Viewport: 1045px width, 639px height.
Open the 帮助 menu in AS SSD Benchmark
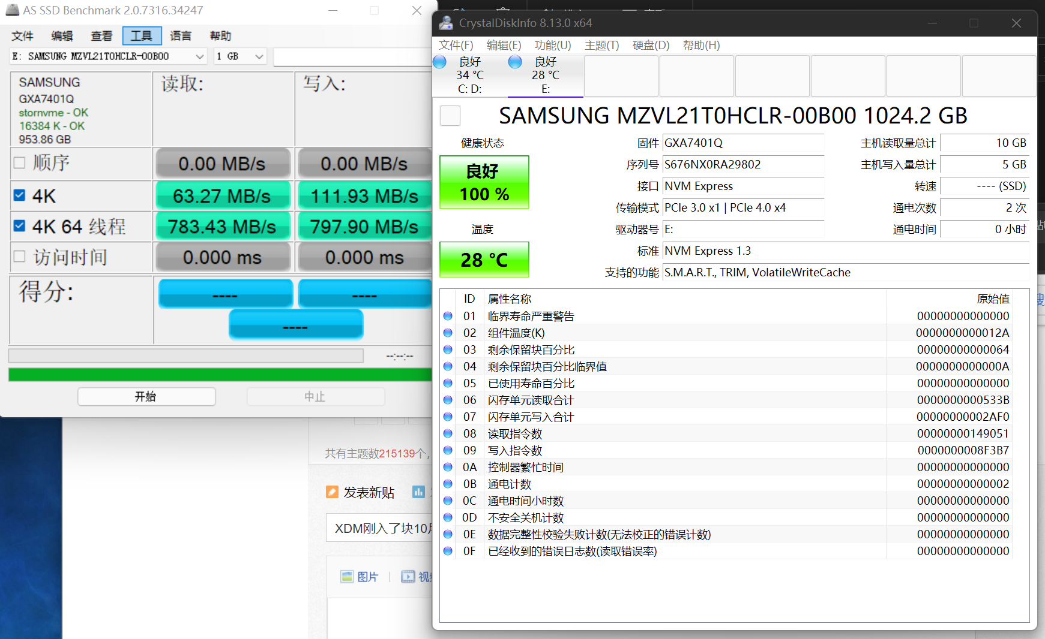click(220, 36)
